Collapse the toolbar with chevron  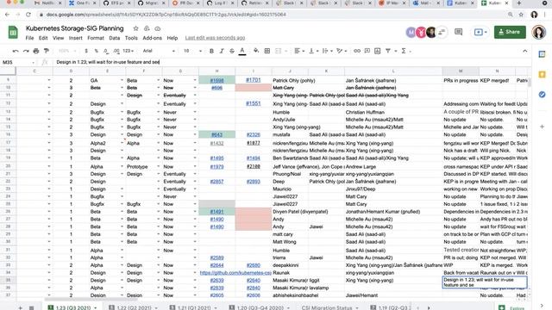[525, 51]
